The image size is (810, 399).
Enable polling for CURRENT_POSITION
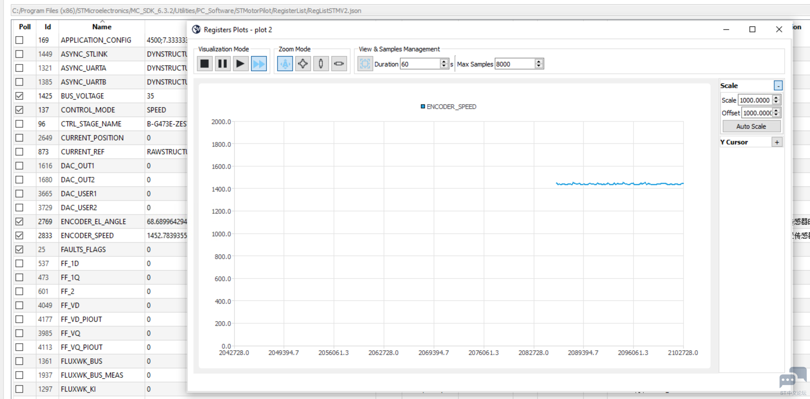[19, 138]
